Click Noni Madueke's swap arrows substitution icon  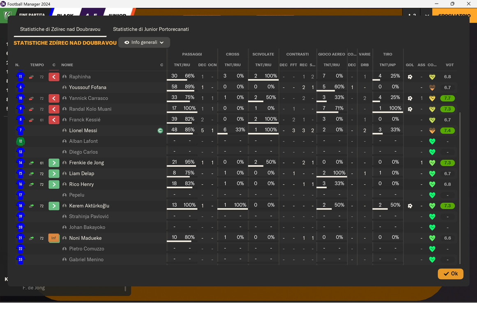[x=31, y=238]
